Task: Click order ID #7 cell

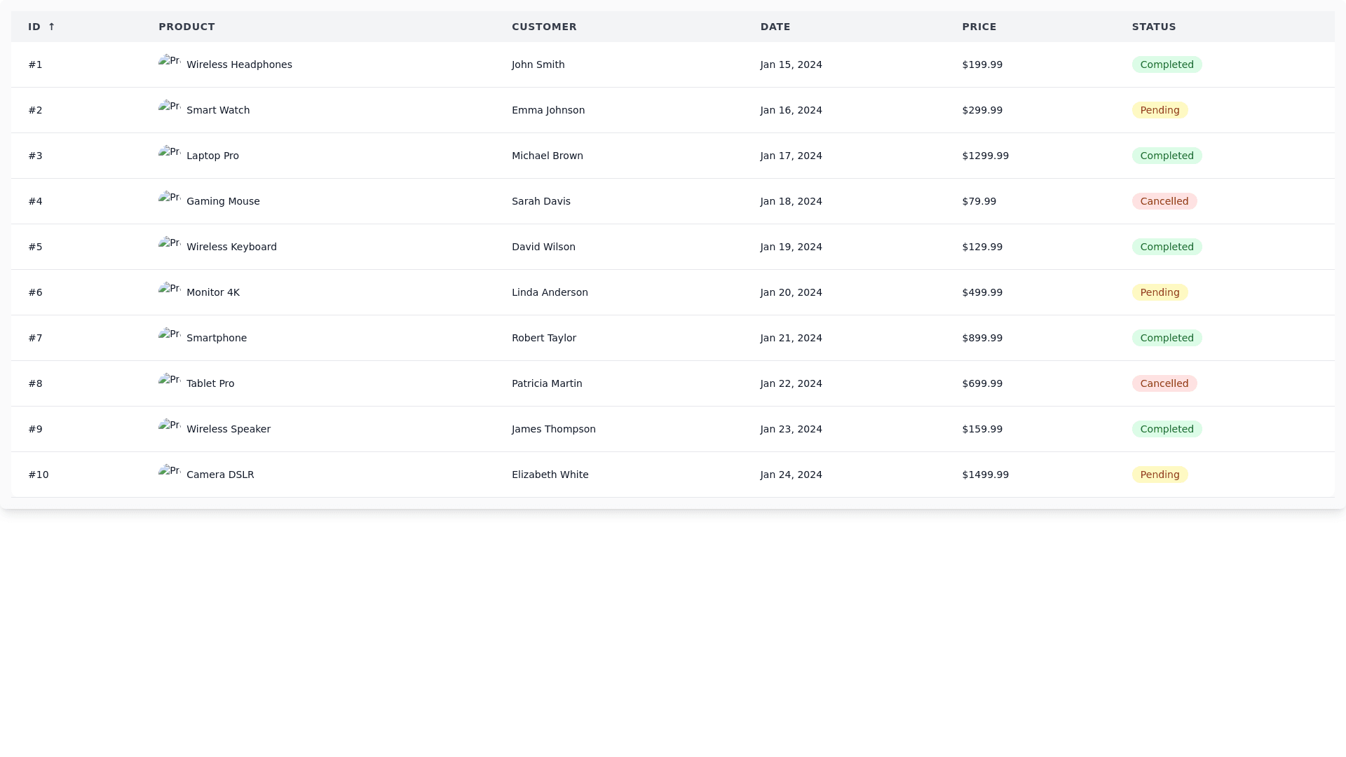Action: point(36,338)
